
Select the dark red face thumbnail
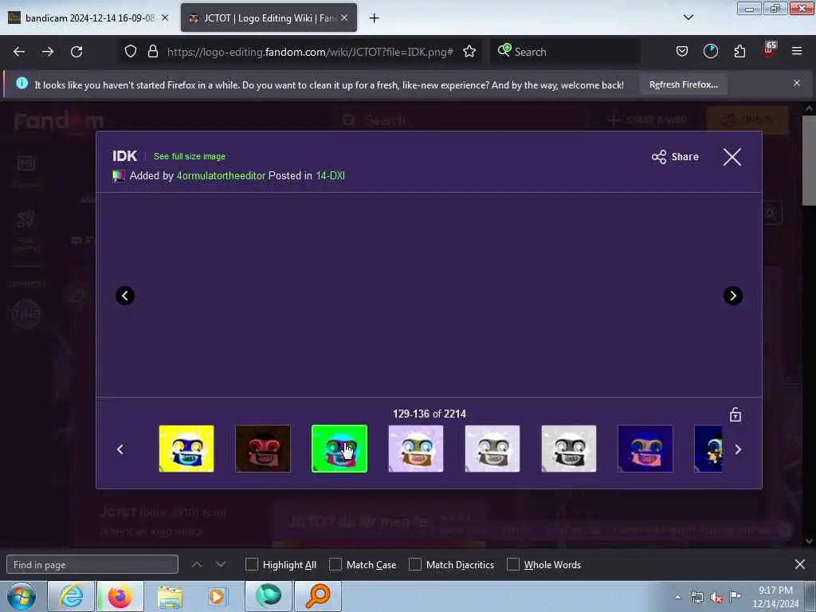[x=263, y=449]
